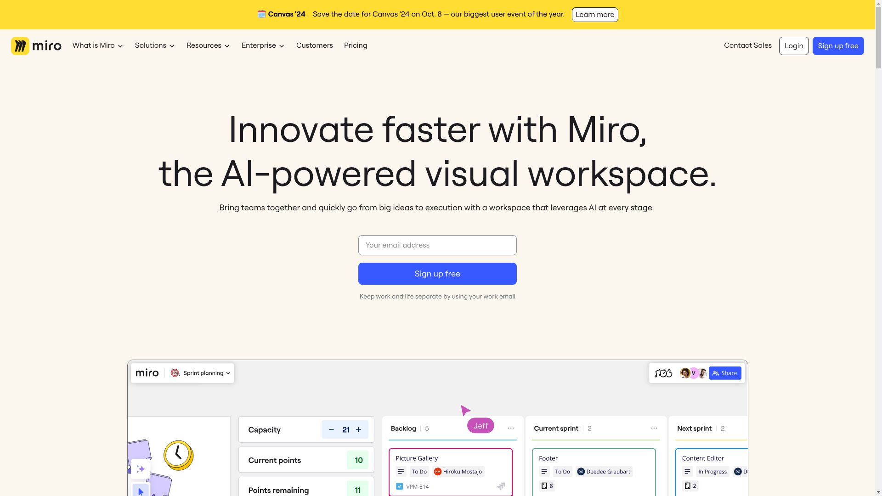Image resolution: width=882 pixels, height=496 pixels.
Task: Click the To Do status on Picture Gallery card
Action: coord(419,472)
